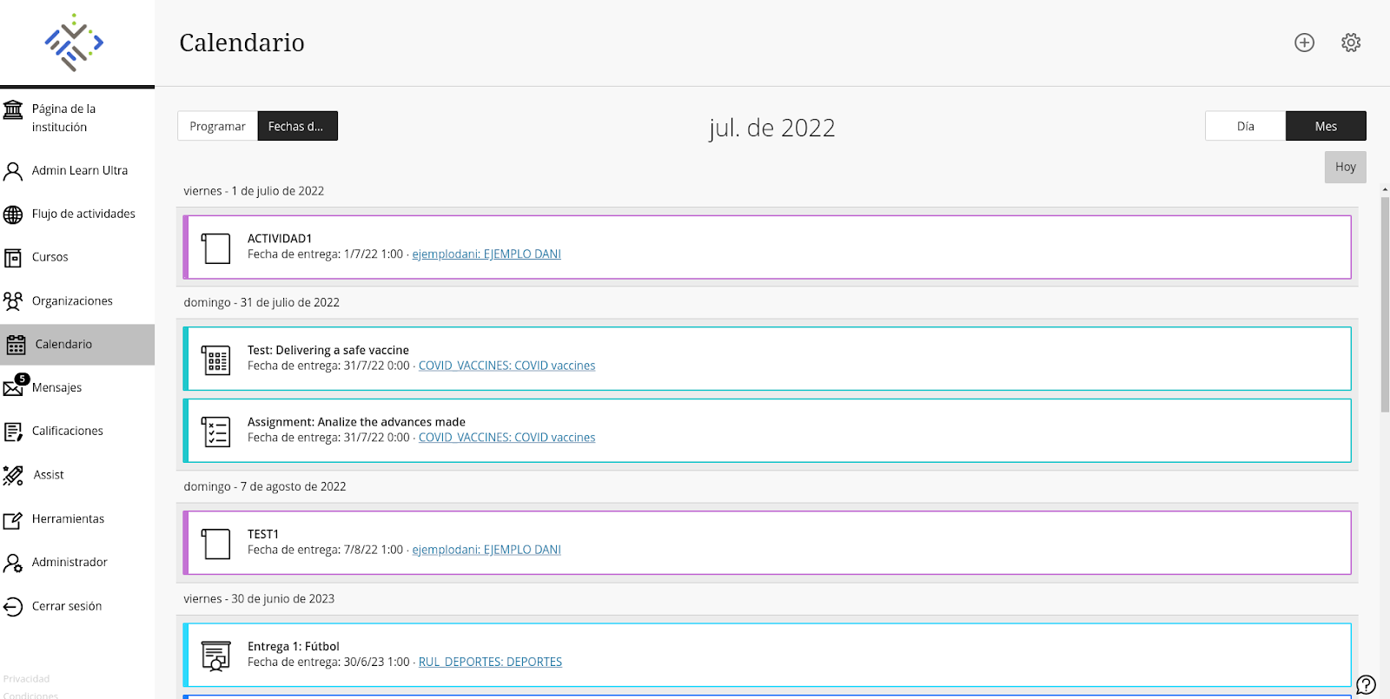Image resolution: width=1390 pixels, height=699 pixels.
Task: Click the Cursos book icon
Action: point(13,258)
